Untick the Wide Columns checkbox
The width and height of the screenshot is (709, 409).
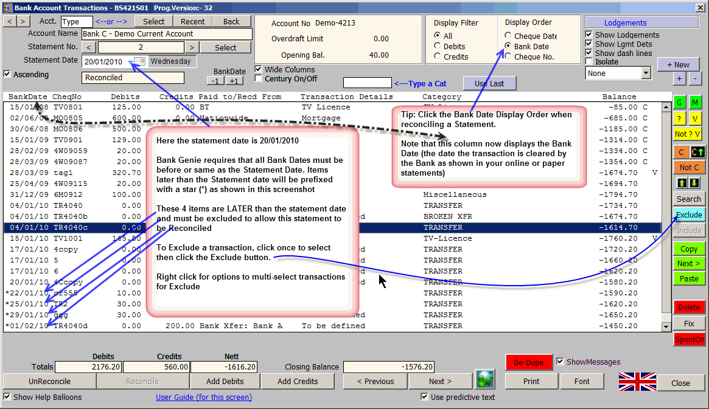(x=259, y=69)
